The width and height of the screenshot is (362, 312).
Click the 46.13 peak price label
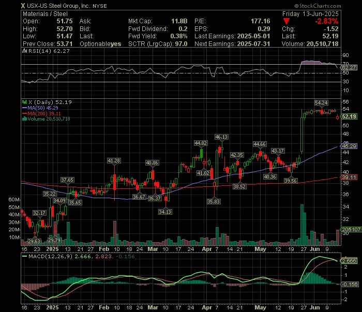click(221, 137)
